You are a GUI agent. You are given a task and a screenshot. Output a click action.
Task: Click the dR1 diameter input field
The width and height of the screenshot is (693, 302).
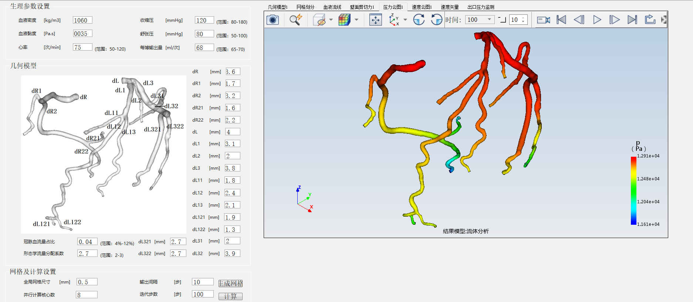[x=233, y=84]
